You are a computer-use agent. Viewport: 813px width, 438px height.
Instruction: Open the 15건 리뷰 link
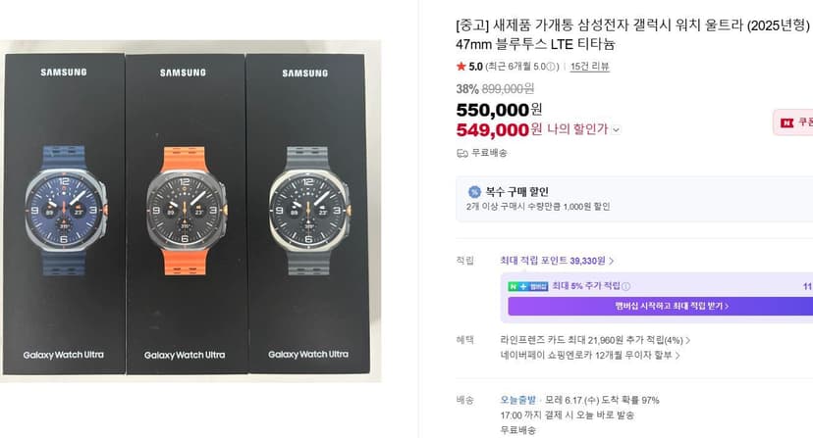click(589, 67)
